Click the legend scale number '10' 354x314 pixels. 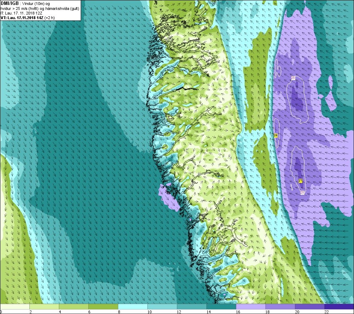(149, 312)
